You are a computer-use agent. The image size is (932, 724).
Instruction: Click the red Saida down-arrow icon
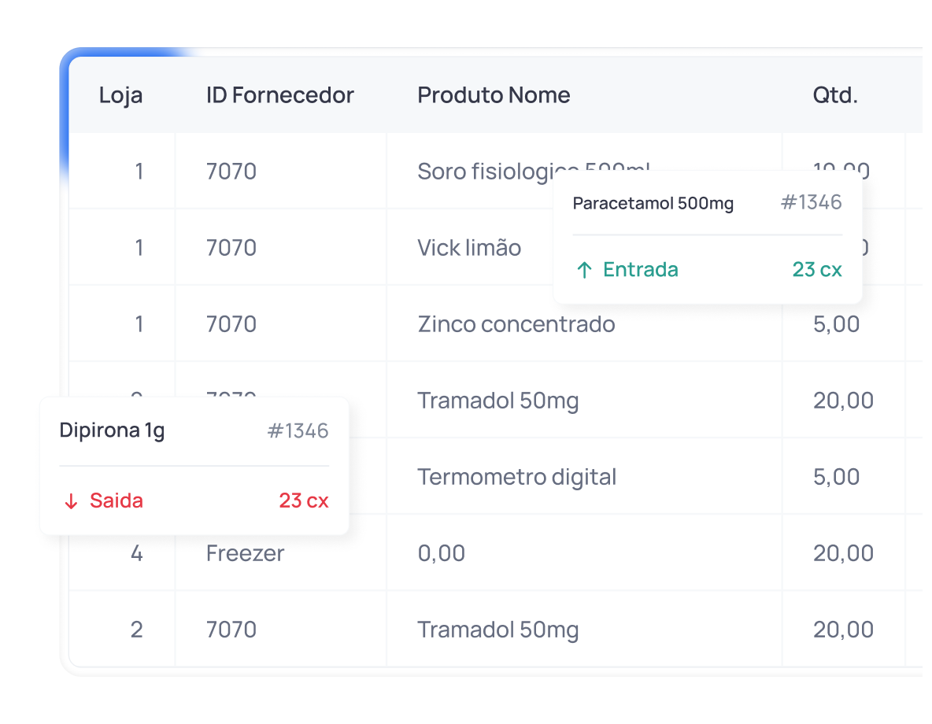71,502
